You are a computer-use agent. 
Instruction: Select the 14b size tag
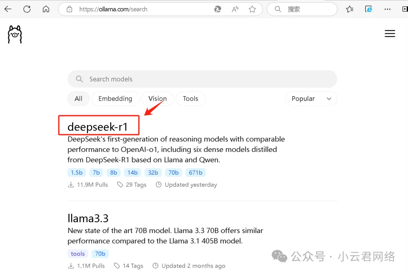click(133, 172)
